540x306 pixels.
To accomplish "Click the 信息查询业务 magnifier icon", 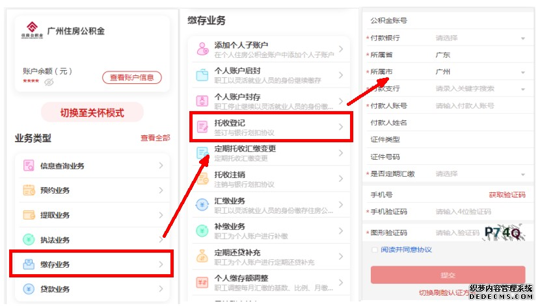I will (x=28, y=166).
